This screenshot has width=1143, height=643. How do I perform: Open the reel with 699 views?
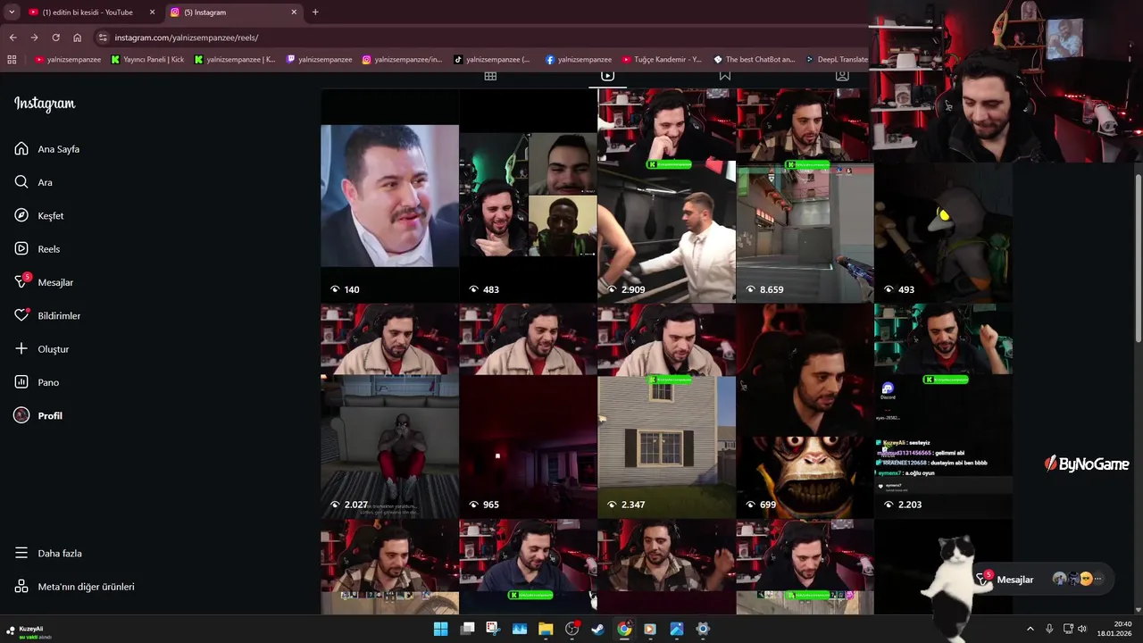(805, 411)
